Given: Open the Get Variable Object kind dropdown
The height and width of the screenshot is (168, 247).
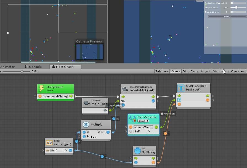Looking at the screenshot, I should tap(143, 121).
